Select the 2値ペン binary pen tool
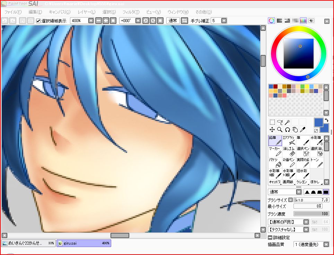 click(289, 163)
